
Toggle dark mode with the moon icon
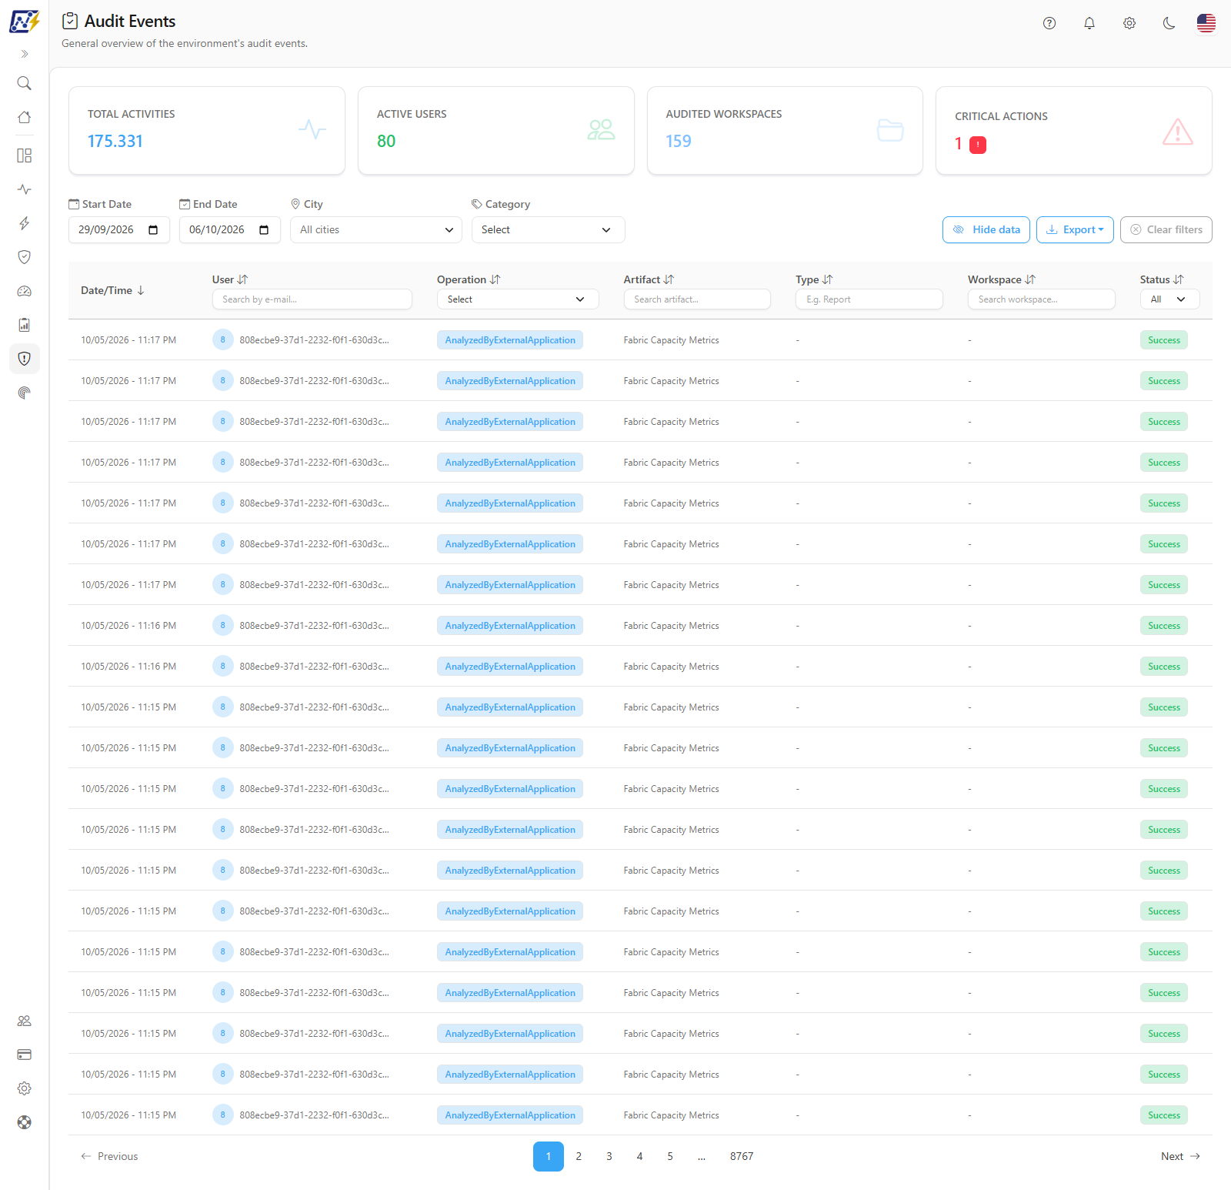tap(1169, 23)
